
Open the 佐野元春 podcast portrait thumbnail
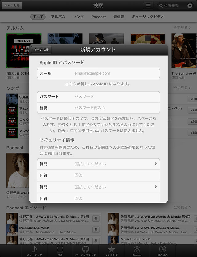tap(18, 170)
